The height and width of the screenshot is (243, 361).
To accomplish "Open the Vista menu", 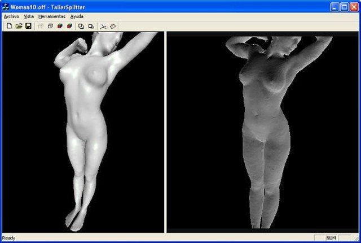I will click(29, 16).
